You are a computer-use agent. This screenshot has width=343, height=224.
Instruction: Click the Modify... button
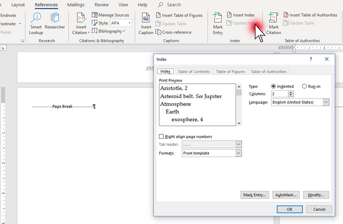[x=316, y=195]
